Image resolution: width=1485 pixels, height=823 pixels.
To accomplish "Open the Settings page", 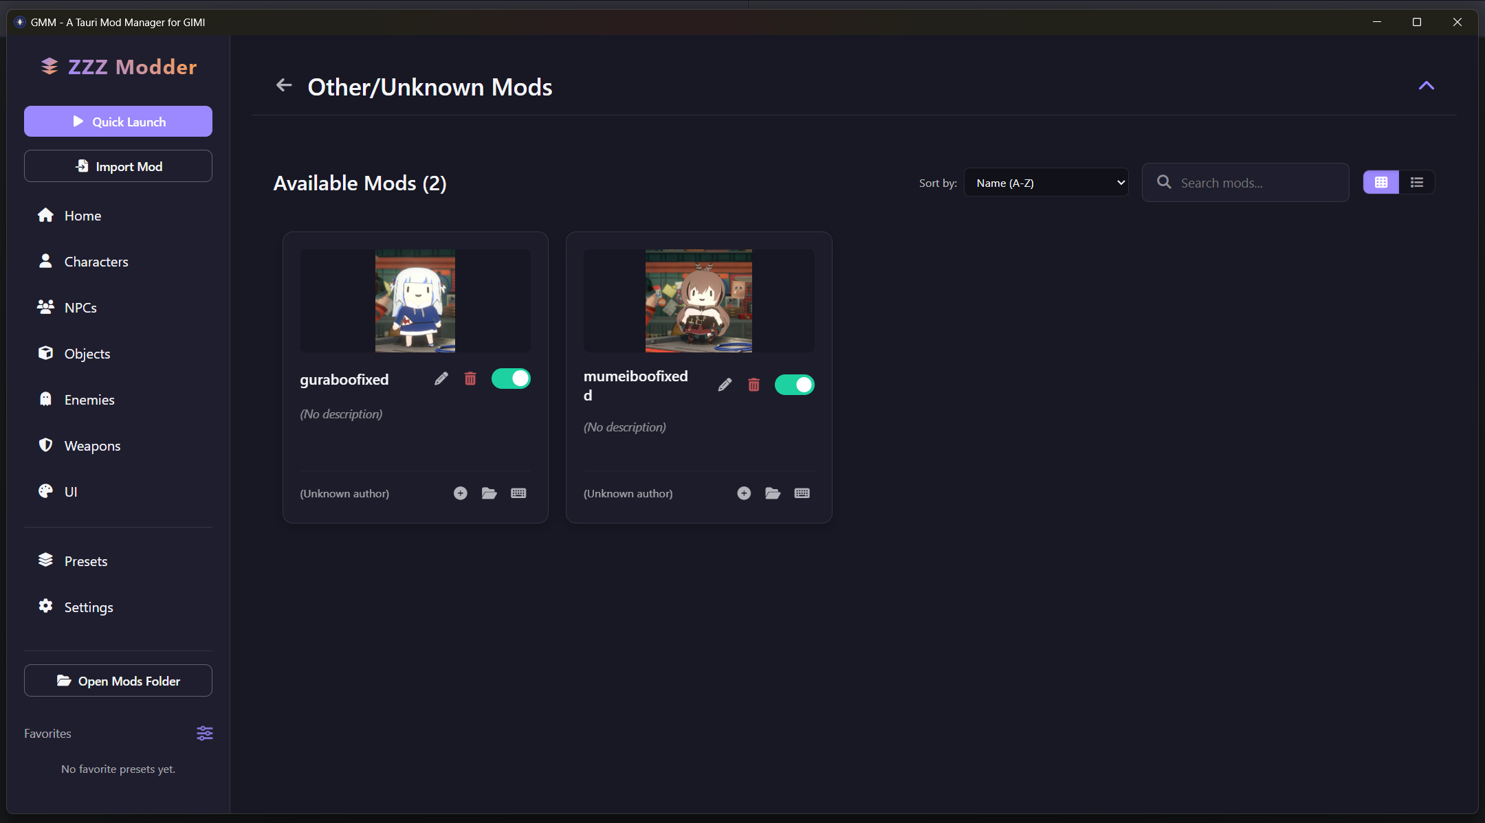I will (x=88, y=607).
